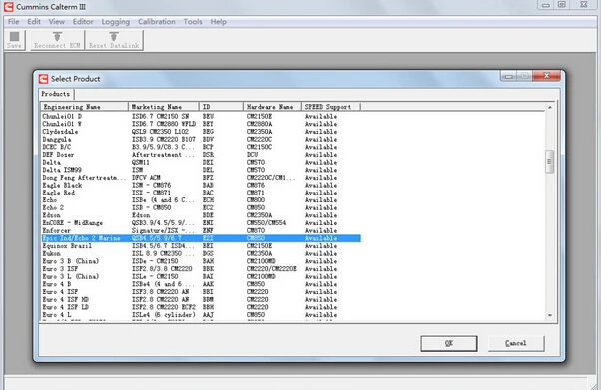This screenshot has height=390, width=601.
Task: Select the Products tab
Action: click(56, 94)
